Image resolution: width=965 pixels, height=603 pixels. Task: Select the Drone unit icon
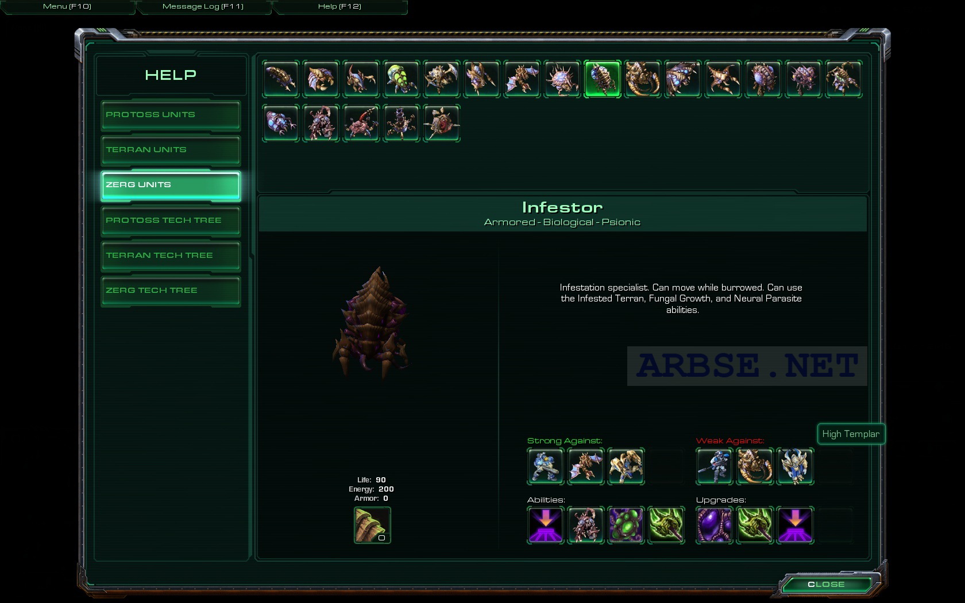(321, 79)
